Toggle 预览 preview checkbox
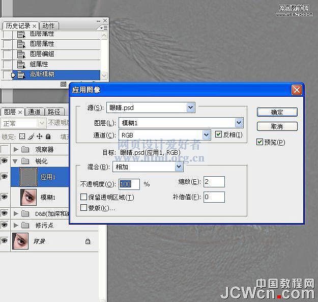Viewport: 318px width, 302px height. (259, 142)
